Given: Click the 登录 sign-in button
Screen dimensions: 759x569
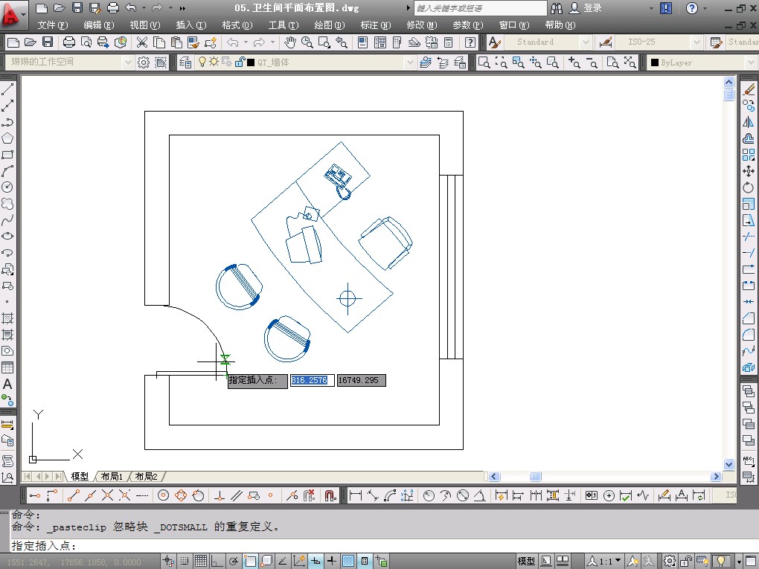Looking at the screenshot, I should [x=592, y=8].
